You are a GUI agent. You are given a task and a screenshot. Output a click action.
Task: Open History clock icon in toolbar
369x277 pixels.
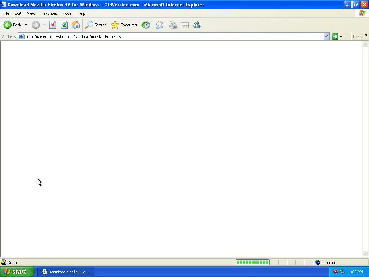pos(146,25)
